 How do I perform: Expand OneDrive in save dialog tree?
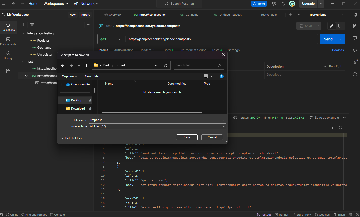pos(61,84)
